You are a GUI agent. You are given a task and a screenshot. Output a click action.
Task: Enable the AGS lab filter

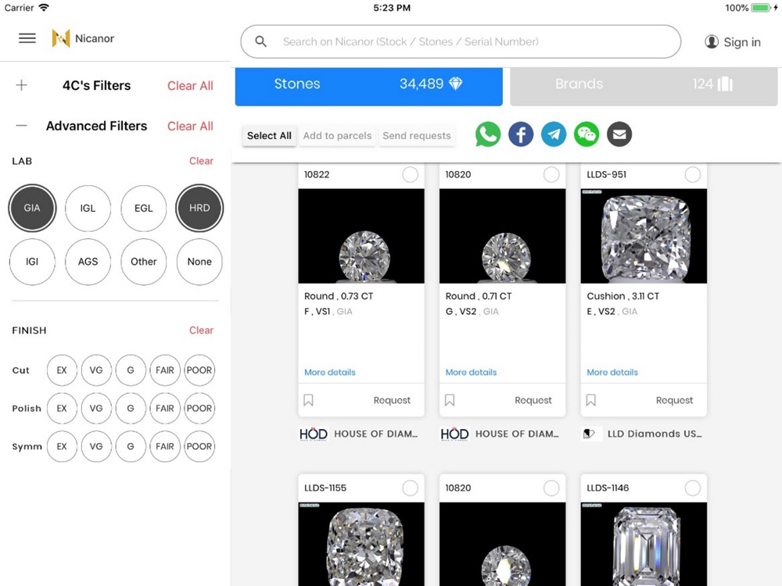coord(88,262)
